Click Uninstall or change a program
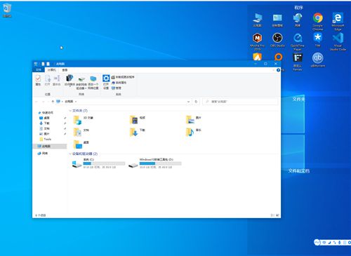The image size is (351, 256). (123, 77)
